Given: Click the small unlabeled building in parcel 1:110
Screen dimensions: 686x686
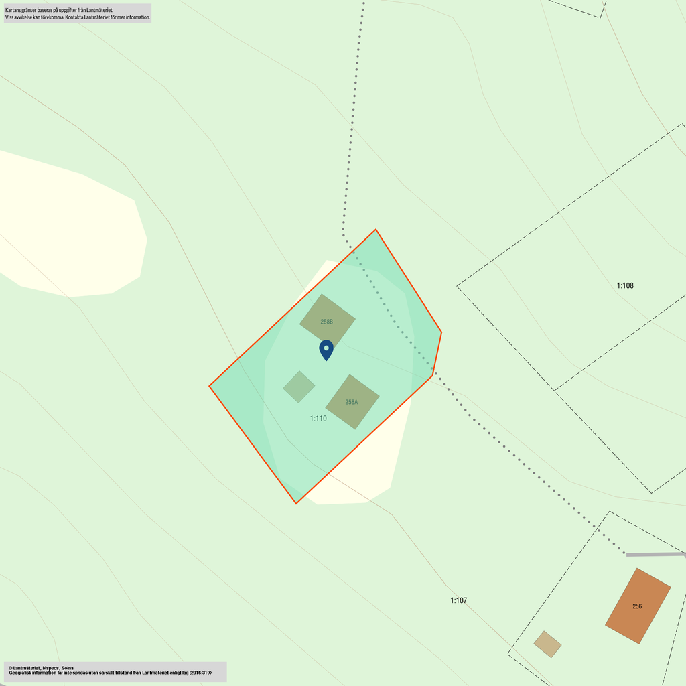Looking at the screenshot, I should point(299,387).
